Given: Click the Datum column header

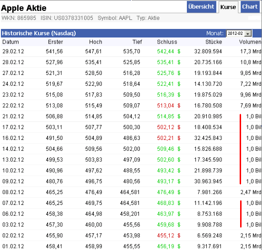Looking at the screenshot, I should pyautogui.click(x=10, y=42).
